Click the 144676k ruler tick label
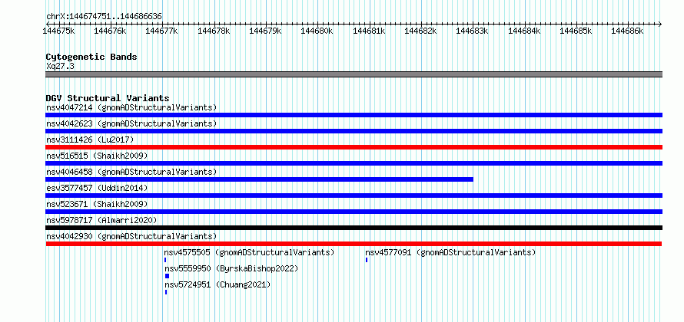Screen dimensions: 684x322 click(110, 31)
